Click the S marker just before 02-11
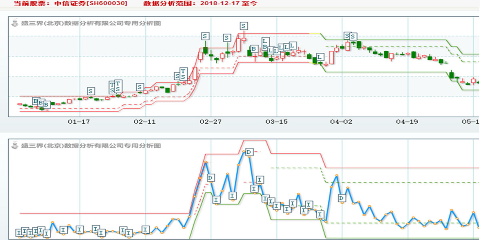This screenshot has width=480, height=240. [139, 87]
